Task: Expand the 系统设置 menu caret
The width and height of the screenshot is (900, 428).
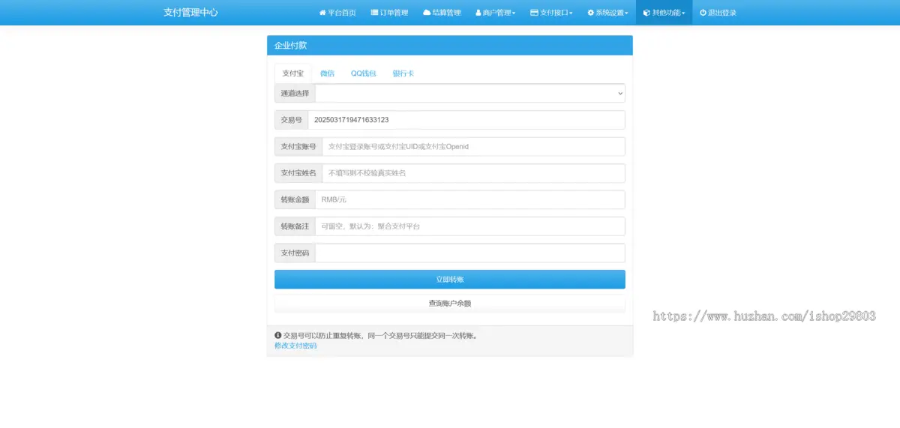Action: point(627,13)
